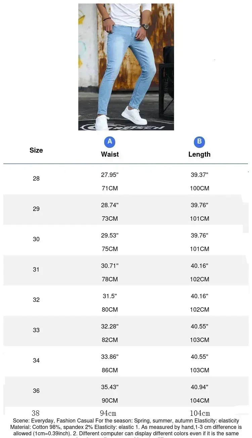Click size 33 in the size column
The width and height of the screenshot is (252, 438).
pos(36,330)
